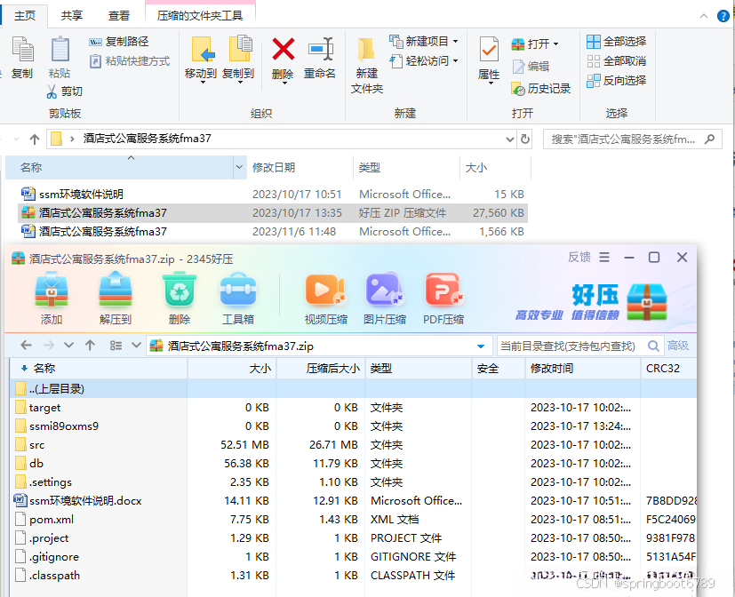The image size is (735, 597).
Task: Choose Paste shortcut (粘贴快捷方式)
Action: (130, 61)
